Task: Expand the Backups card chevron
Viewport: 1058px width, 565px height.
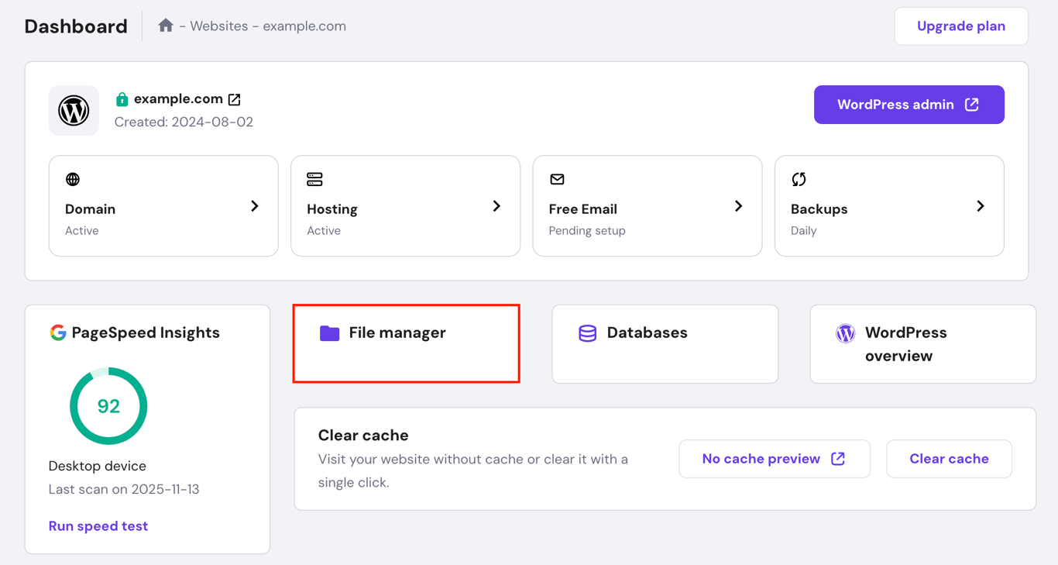Action: coord(981,206)
